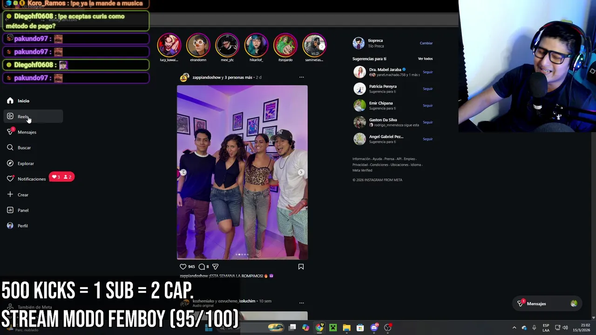Open the Idioma language footer link
The width and height of the screenshot is (596, 335).
click(x=415, y=165)
